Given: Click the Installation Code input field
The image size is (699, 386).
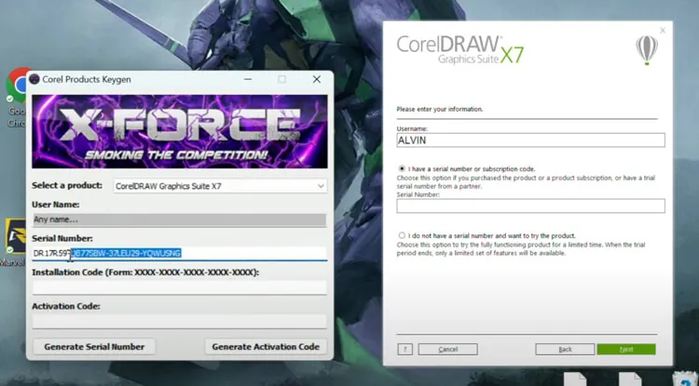Looking at the screenshot, I should click(179, 287).
